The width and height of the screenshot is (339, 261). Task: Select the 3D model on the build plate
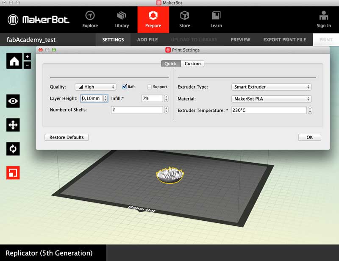point(170,175)
